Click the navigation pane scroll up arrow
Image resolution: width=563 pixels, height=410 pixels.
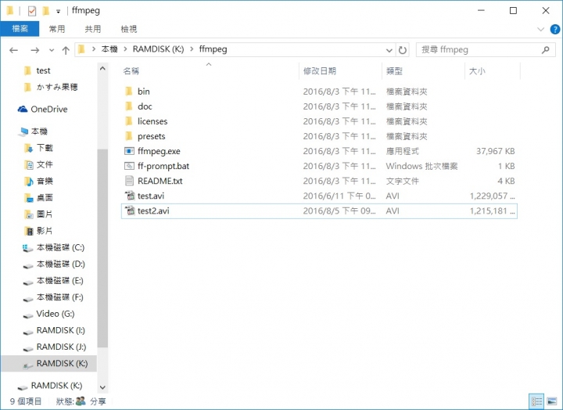[x=102, y=68]
